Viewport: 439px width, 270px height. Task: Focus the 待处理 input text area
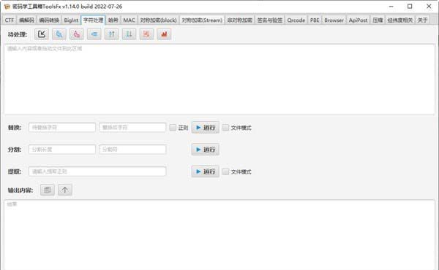point(219,79)
